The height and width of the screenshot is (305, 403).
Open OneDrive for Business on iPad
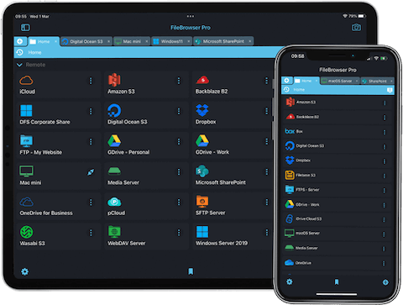click(x=59, y=206)
